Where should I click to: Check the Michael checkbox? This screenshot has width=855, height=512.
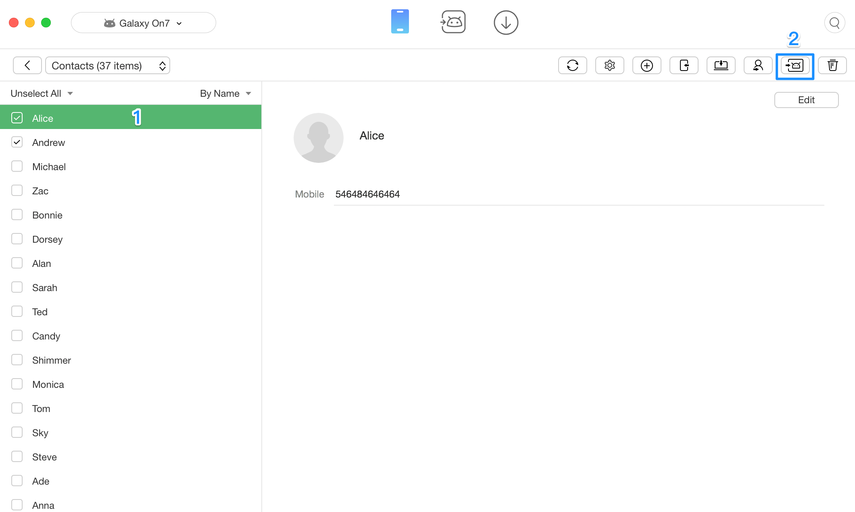pos(17,166)
